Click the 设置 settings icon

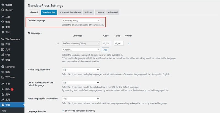pos(3,105)
